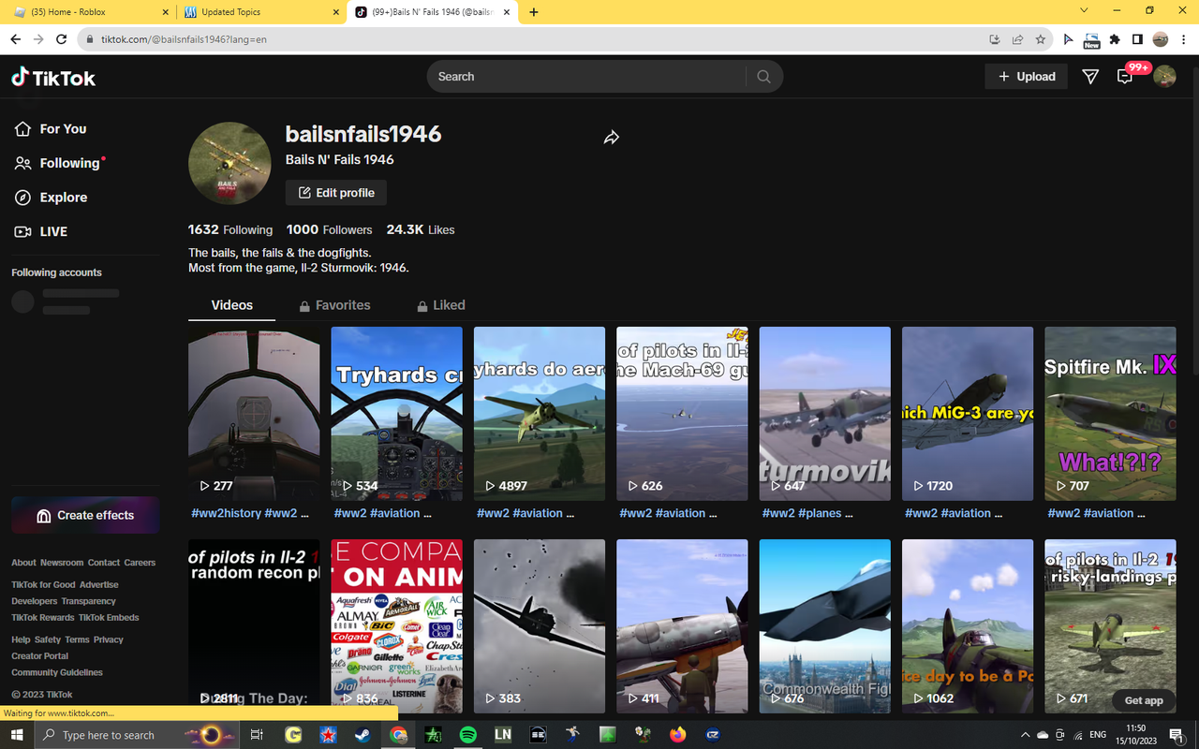Click the search magnifier button
This screenshot has width=1199, height=749.
click(763, 77)
